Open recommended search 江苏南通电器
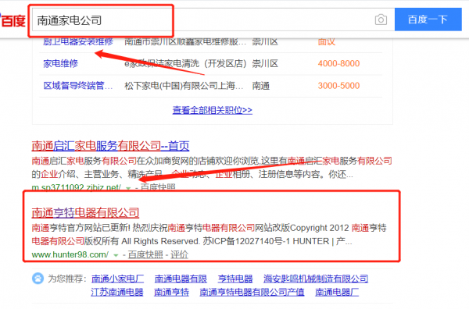 tap(117, 292)
